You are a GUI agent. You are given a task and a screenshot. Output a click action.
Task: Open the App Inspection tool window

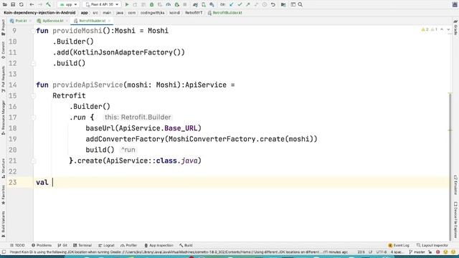158,245
